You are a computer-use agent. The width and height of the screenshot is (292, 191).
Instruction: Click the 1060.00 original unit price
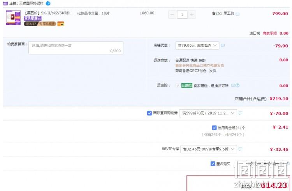click(147, 13)
